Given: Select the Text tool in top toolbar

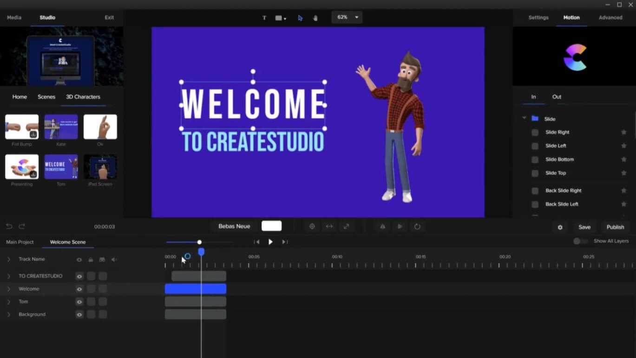Looking at the screenshot, I should (264, 18).
